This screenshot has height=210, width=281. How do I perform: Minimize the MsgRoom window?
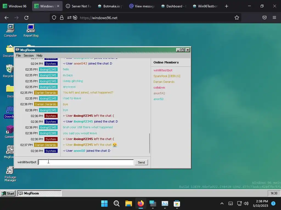(x=178, y=50)
